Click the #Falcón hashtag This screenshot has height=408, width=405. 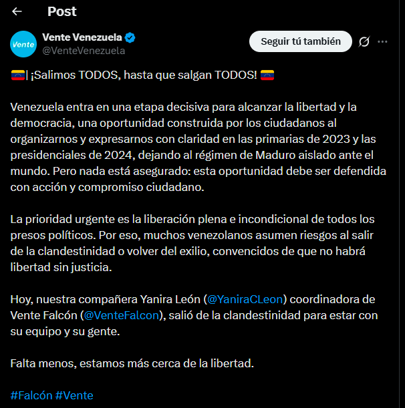[x=31, y=395]
